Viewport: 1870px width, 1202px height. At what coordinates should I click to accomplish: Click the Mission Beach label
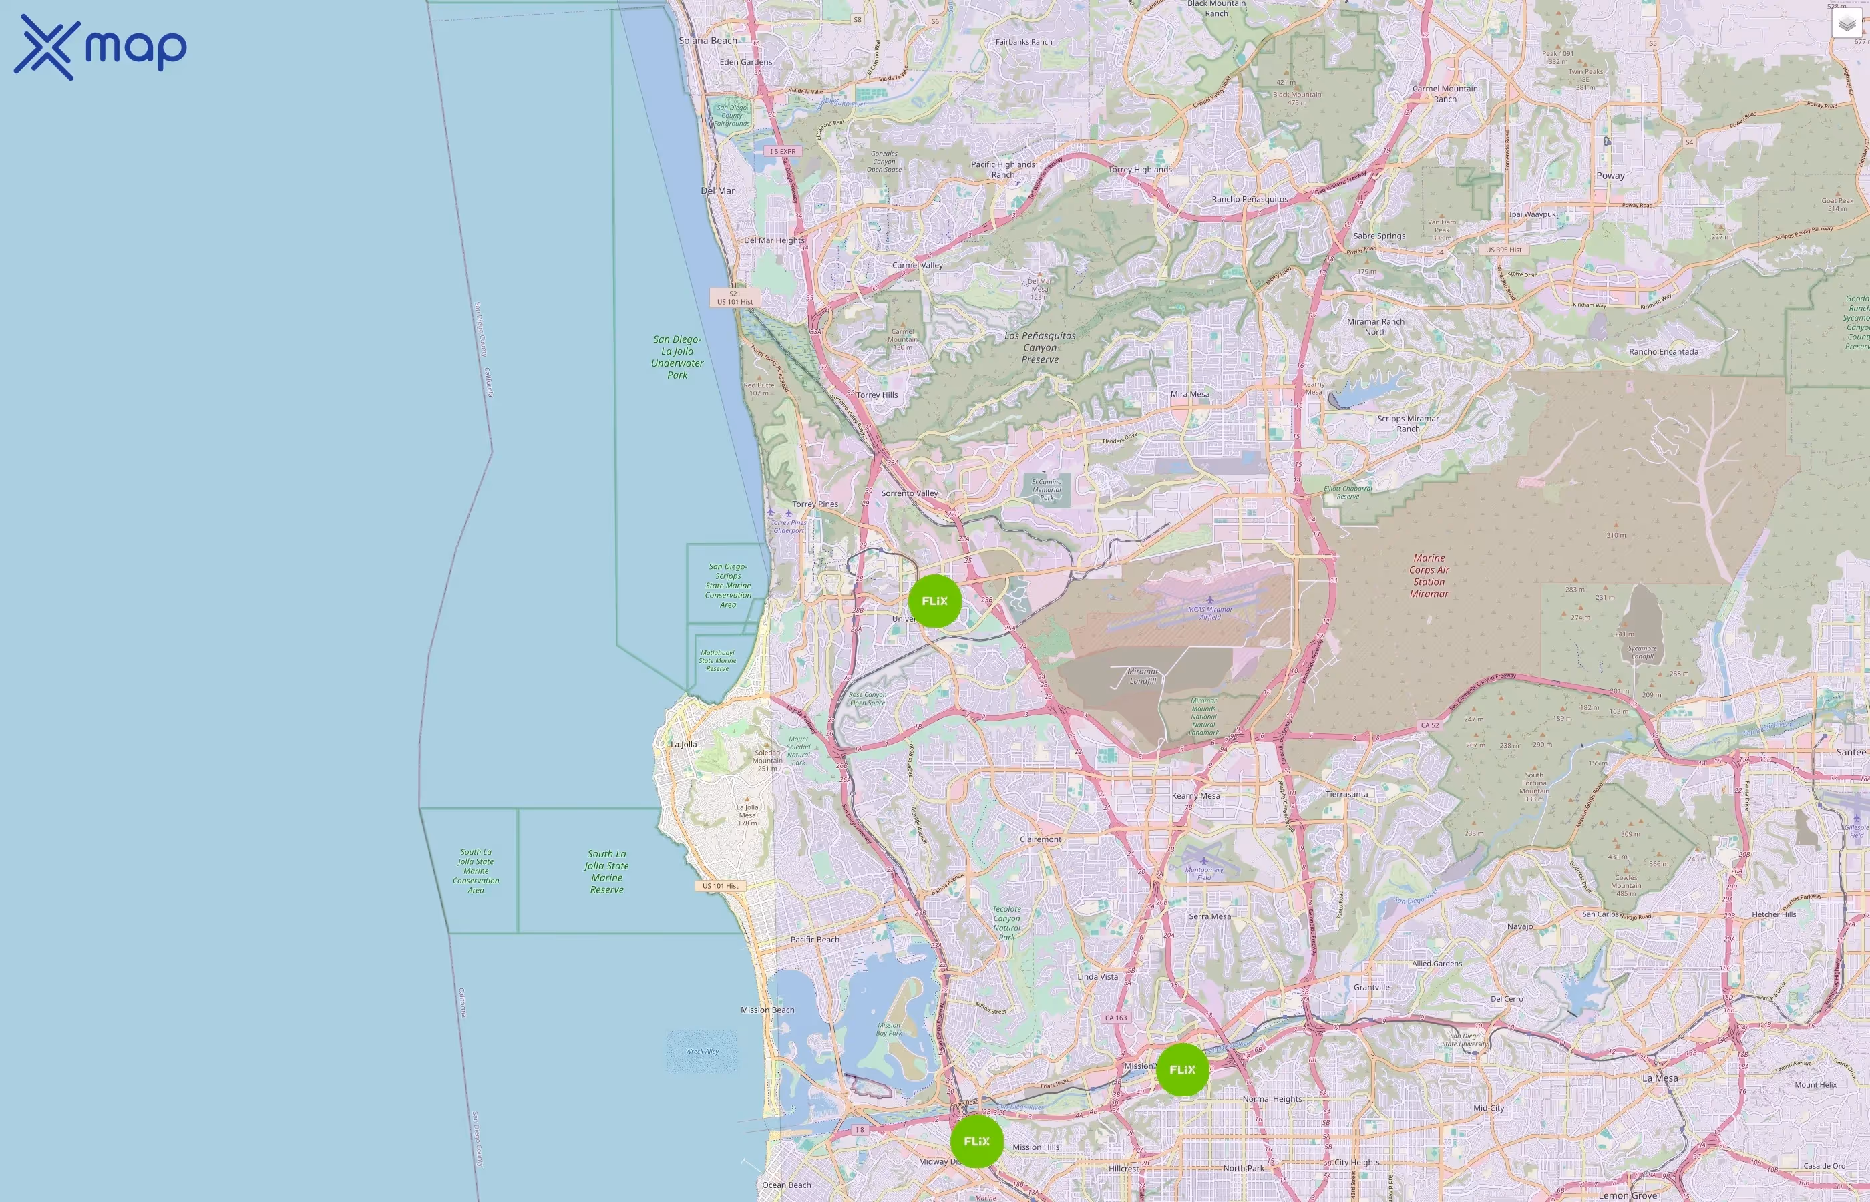(x=767, y=1010)
